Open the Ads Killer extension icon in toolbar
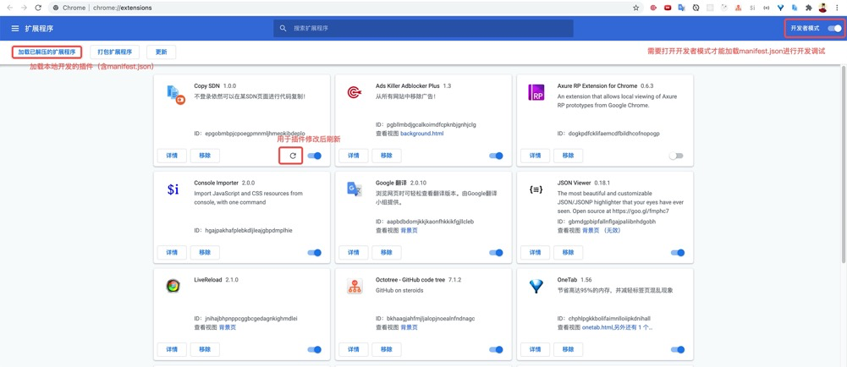 (653, 8)
